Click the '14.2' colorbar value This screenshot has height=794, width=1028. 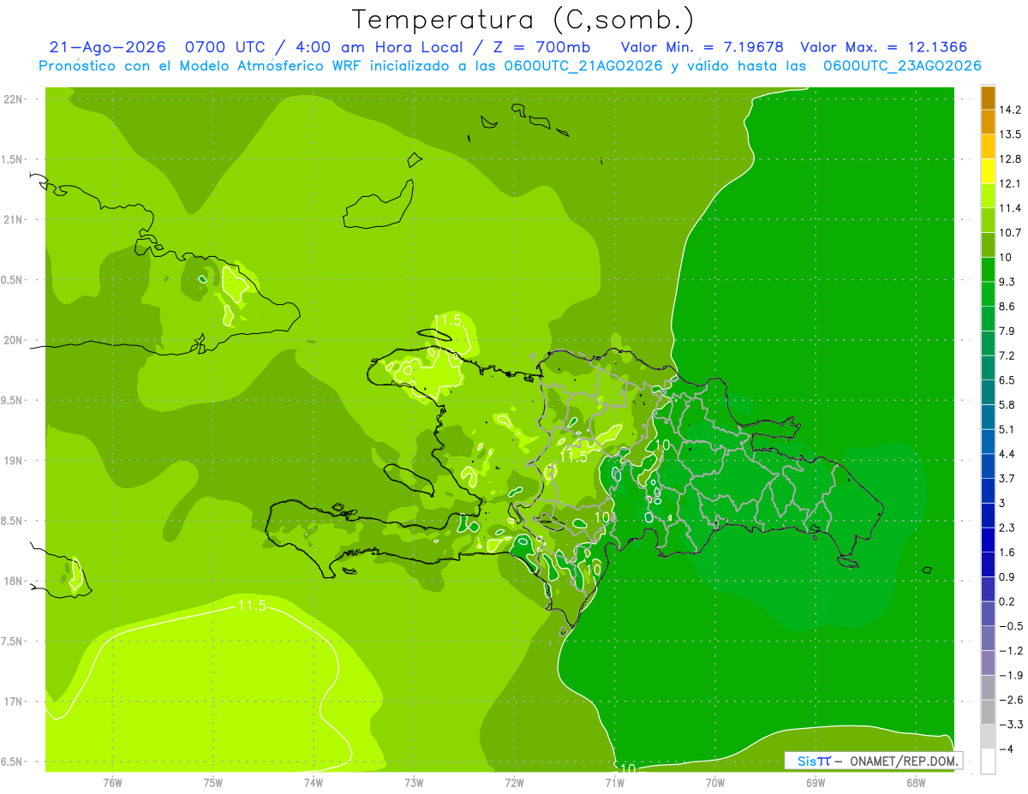(1011, 110)
